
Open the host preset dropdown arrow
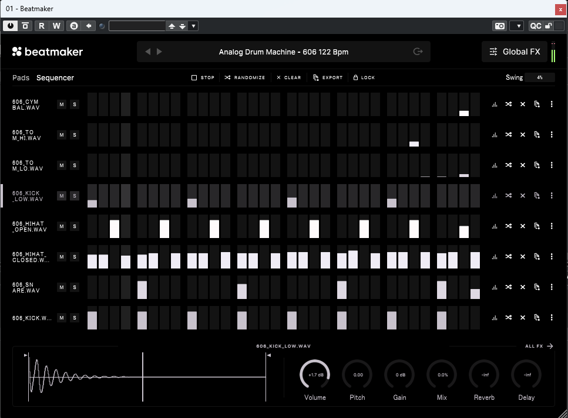(x=193, y=26)
